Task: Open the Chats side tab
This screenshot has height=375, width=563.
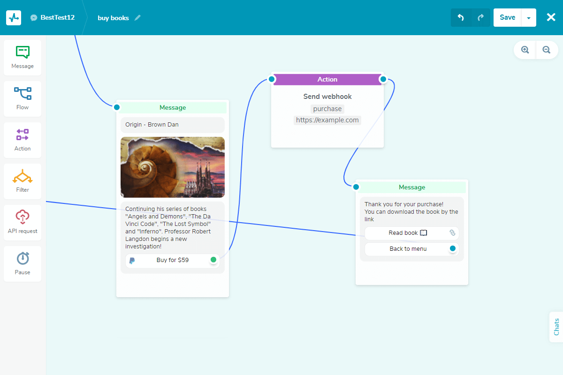Action: [x=556, y=327]
